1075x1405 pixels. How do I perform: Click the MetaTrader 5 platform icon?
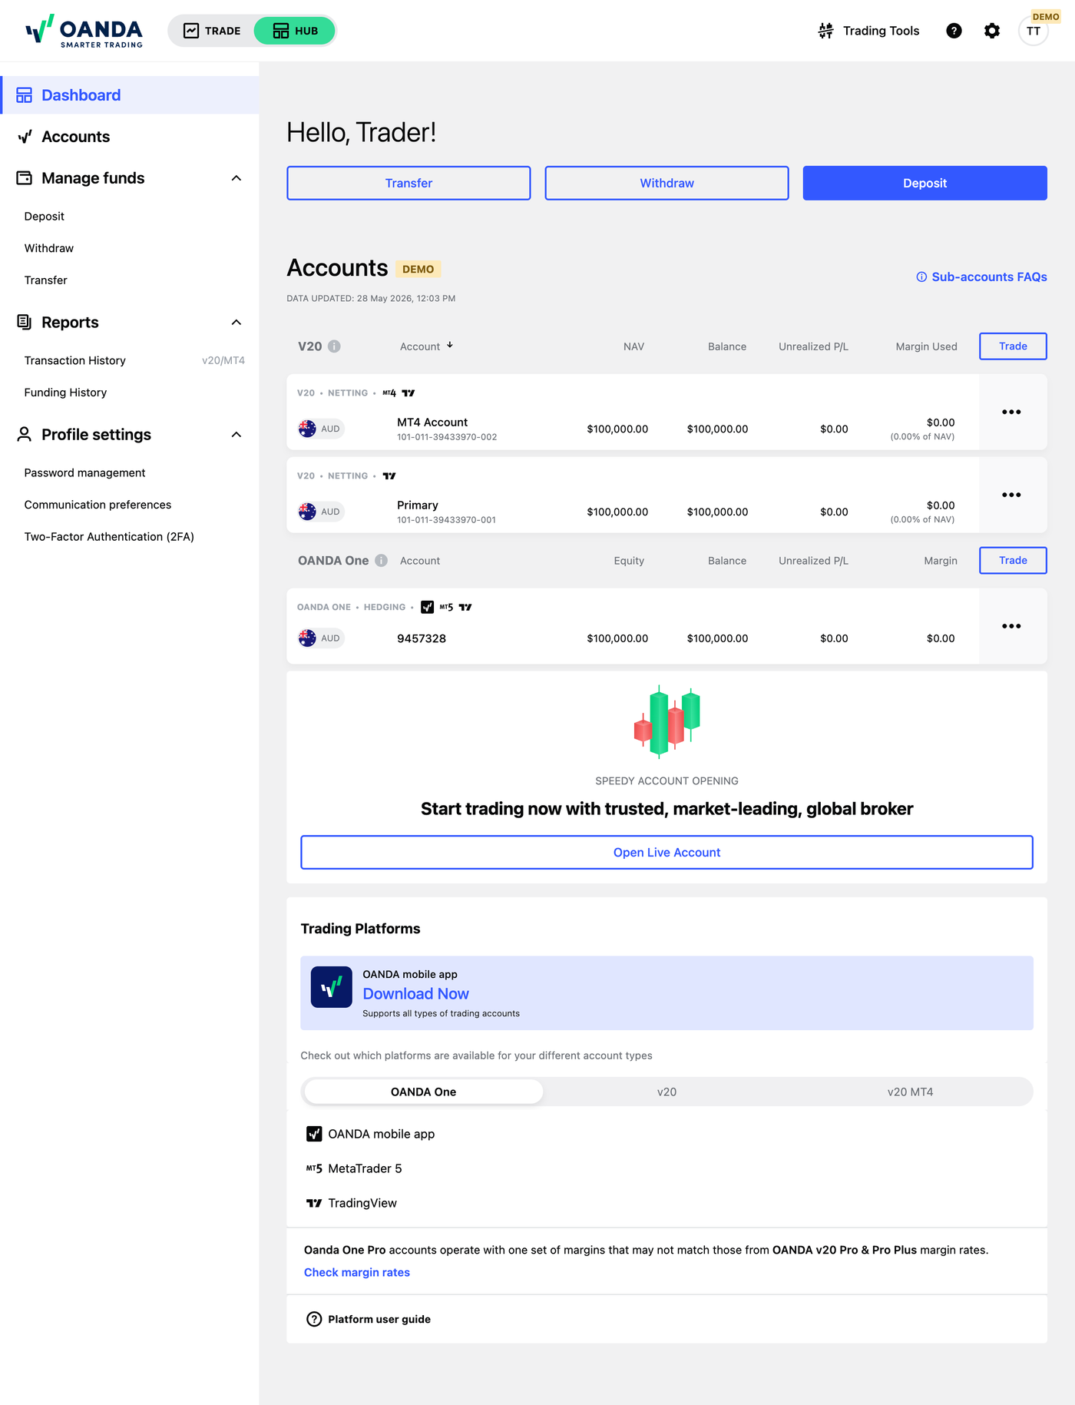(314, 1168)
